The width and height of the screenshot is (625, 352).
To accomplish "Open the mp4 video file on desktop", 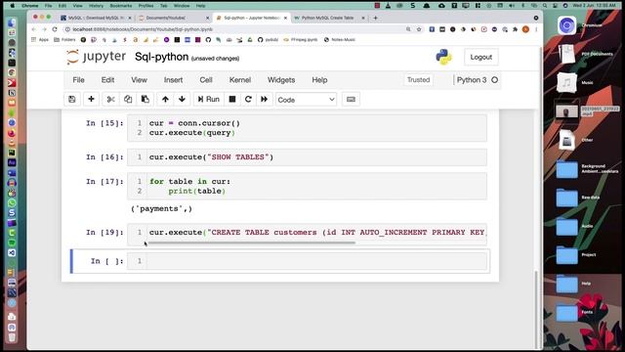I will 566,111.
